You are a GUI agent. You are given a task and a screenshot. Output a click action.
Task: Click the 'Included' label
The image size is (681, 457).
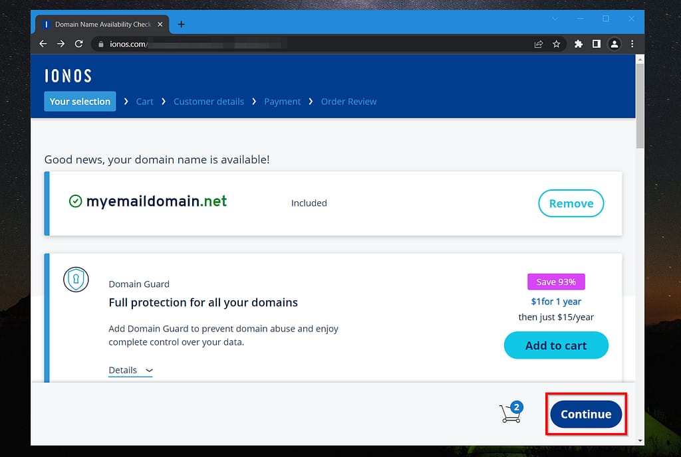click(309, 203)
